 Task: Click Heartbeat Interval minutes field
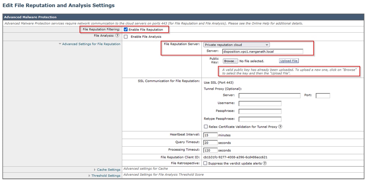(210, 135)
